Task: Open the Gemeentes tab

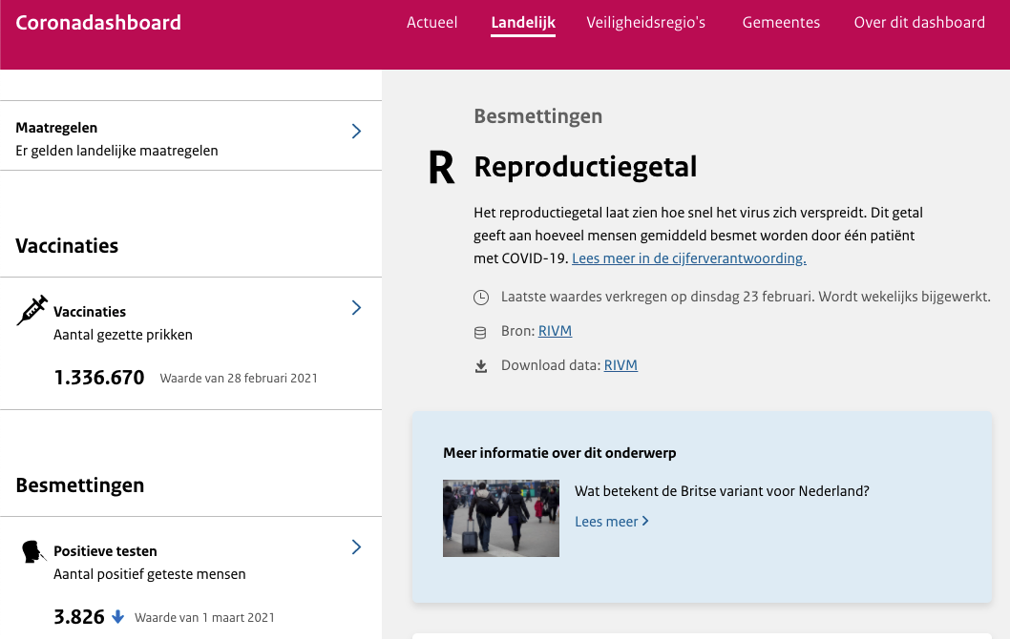Action: 781,23
